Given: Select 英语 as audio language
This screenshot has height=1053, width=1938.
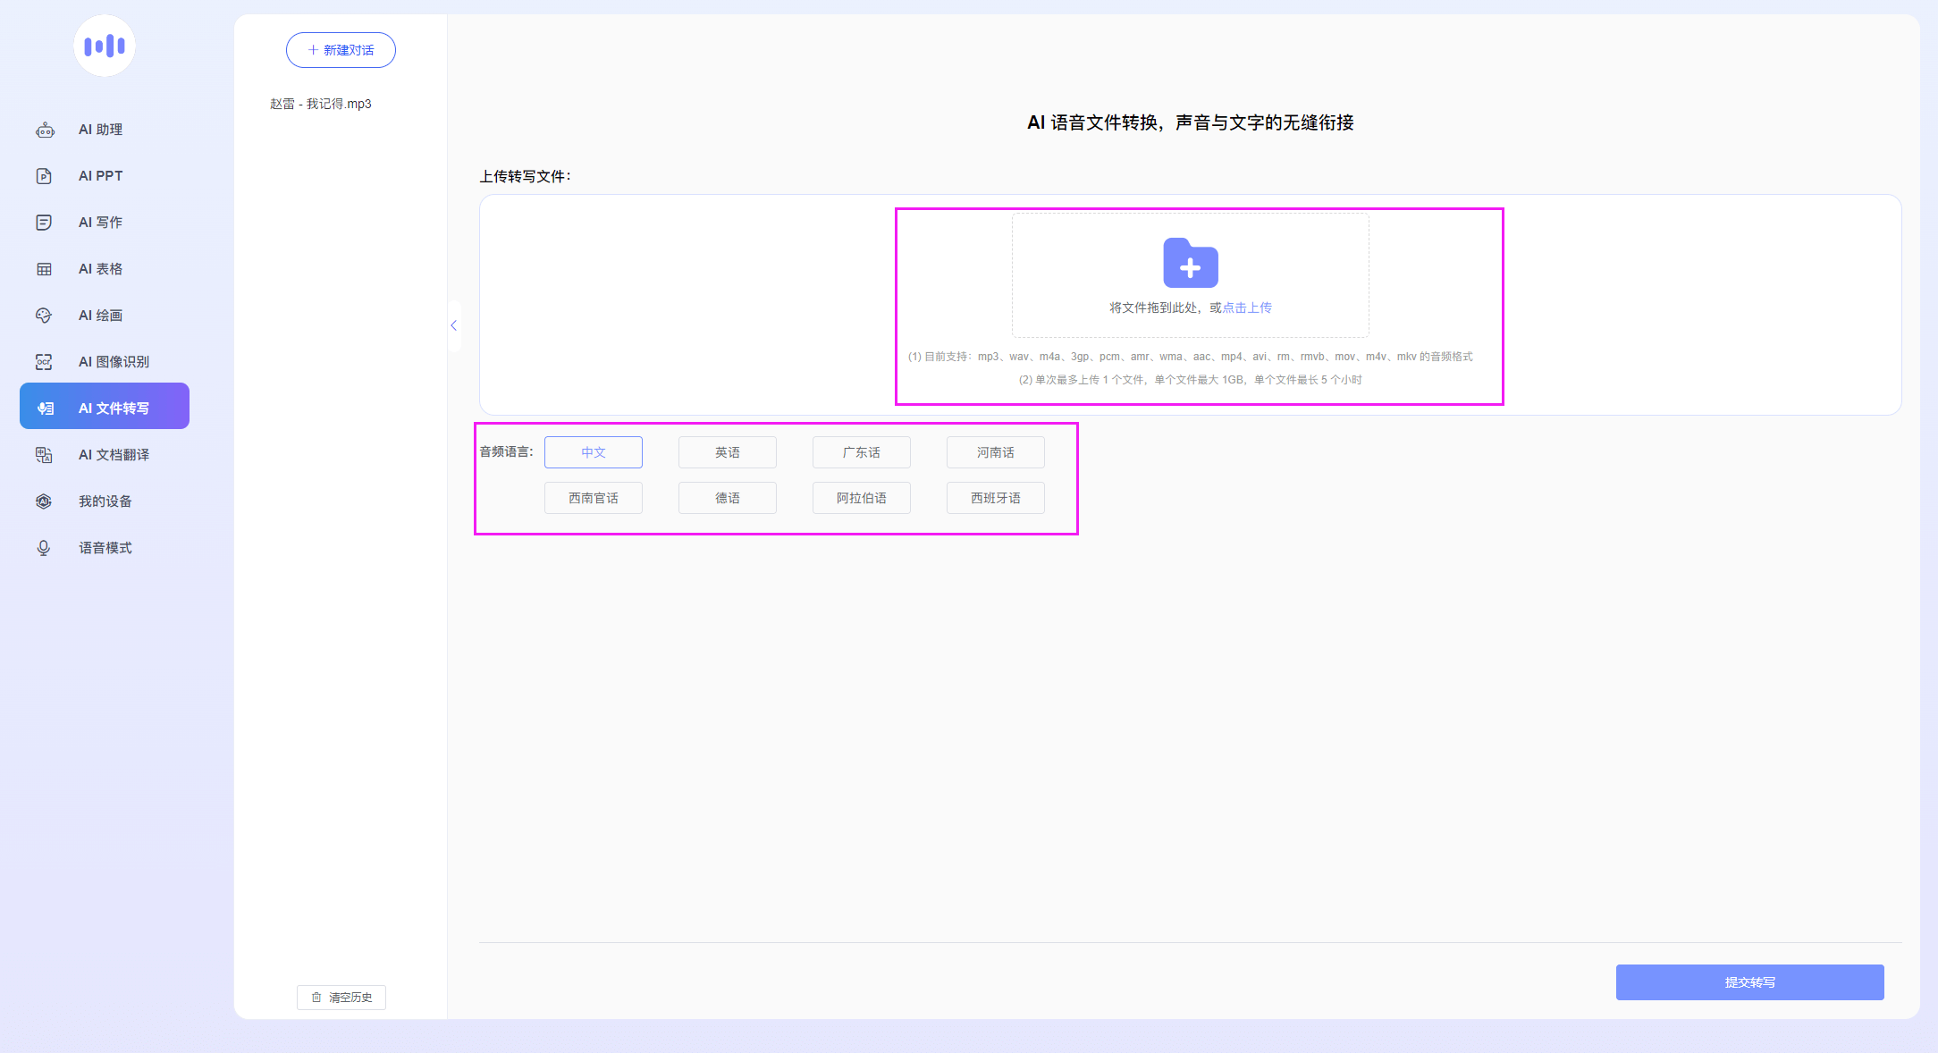Looking at the screenshot, I should pos(727,452).
